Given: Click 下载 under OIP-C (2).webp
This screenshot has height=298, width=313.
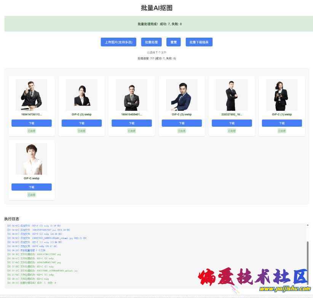Looking at the screenshot, I should [182, 123].
